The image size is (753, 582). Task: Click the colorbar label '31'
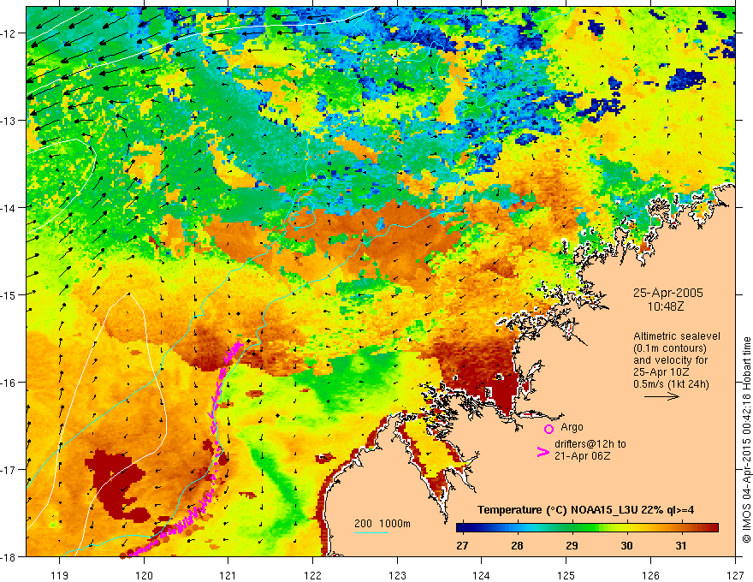pyautogui.click(x=680, y=546)
